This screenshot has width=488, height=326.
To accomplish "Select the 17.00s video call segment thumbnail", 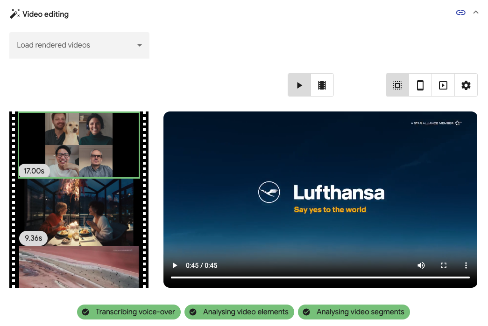I will point(79,145).
